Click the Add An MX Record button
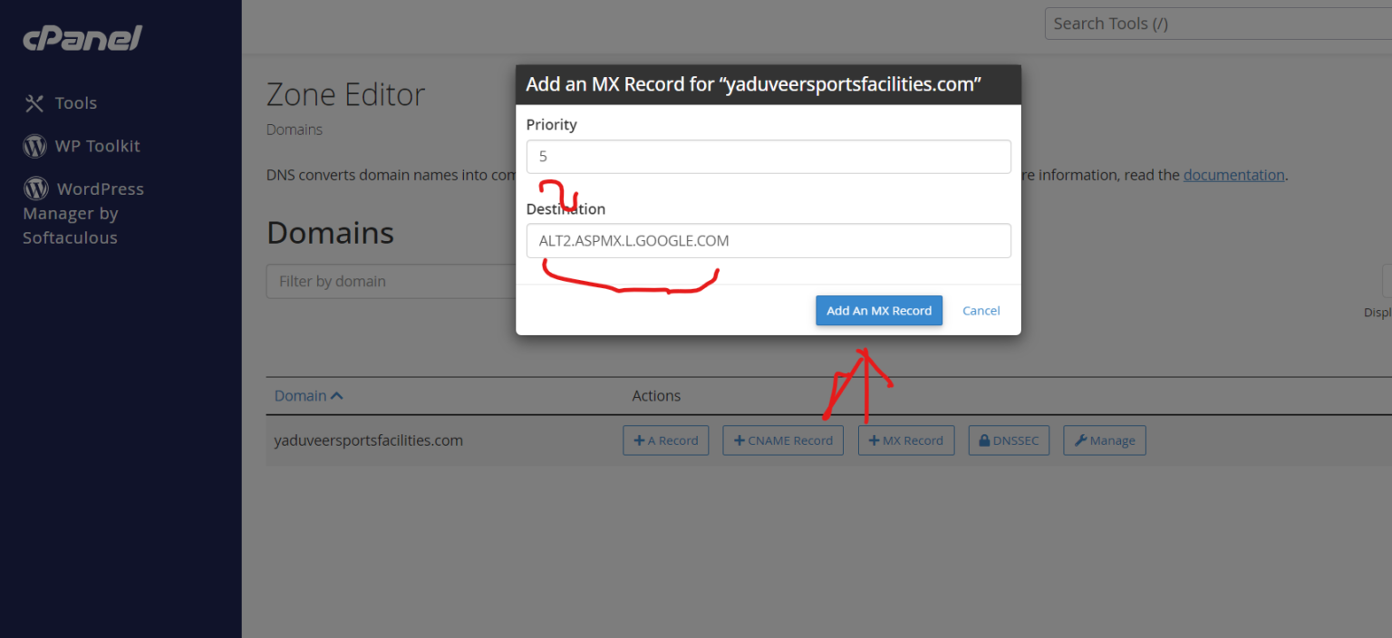Viewport: 1392px width, 638px height. click(878, 310)
